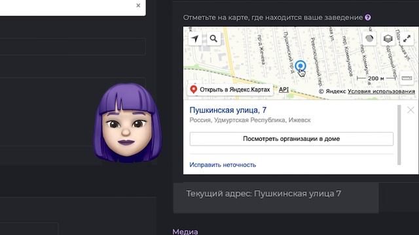
Task: Open the map search magnifier
Action: pos(213,39)
